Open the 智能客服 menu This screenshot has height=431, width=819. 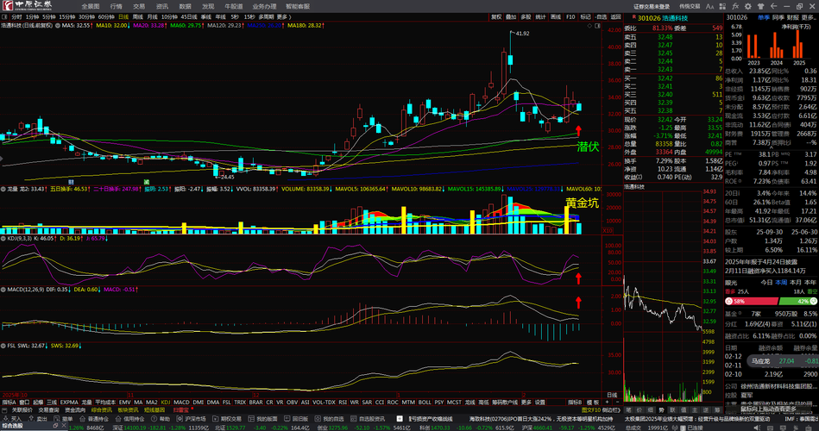point(298,6)
